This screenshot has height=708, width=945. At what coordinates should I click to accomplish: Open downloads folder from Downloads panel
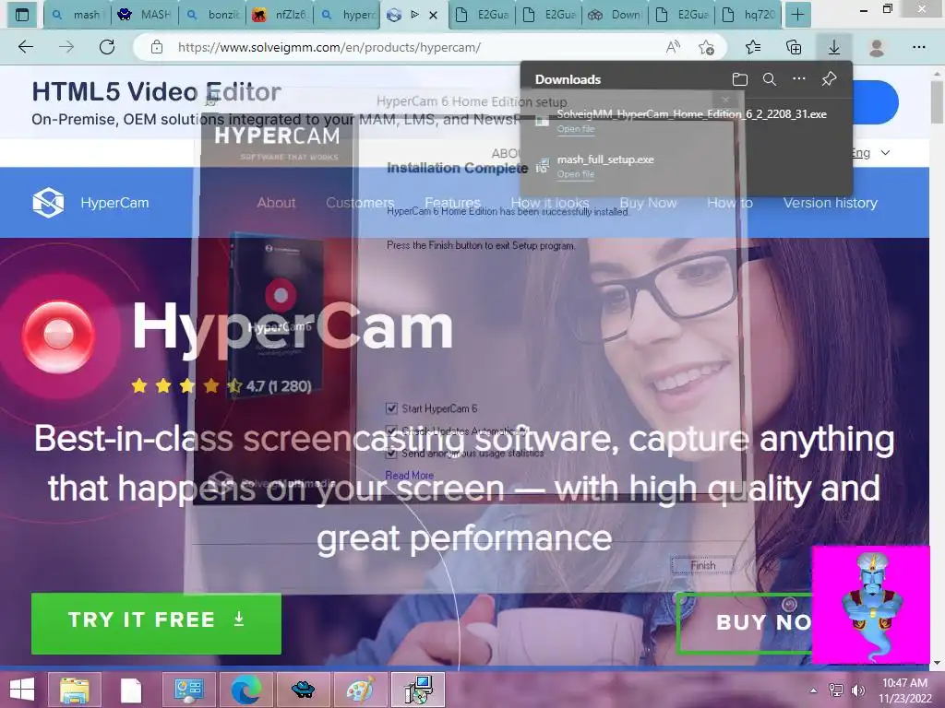740,79
